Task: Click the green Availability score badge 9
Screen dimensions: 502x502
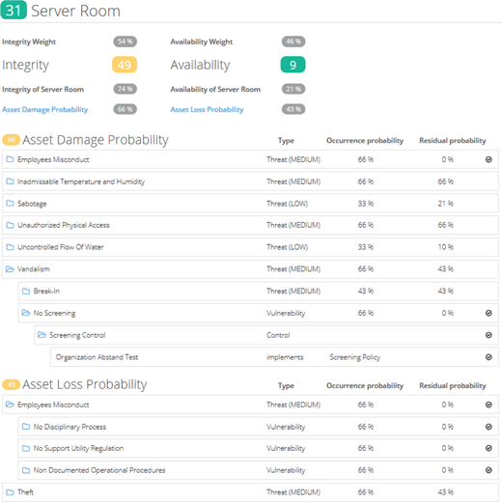Action: click(x=293, y=65)
